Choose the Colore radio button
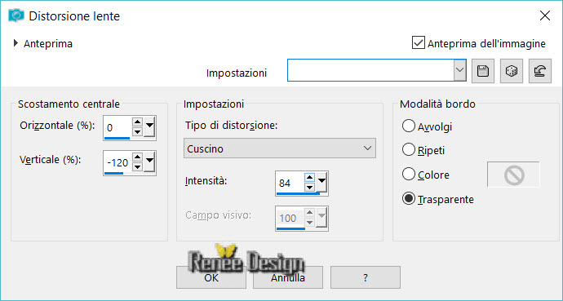563x301 pixels. tap(409, 174)
